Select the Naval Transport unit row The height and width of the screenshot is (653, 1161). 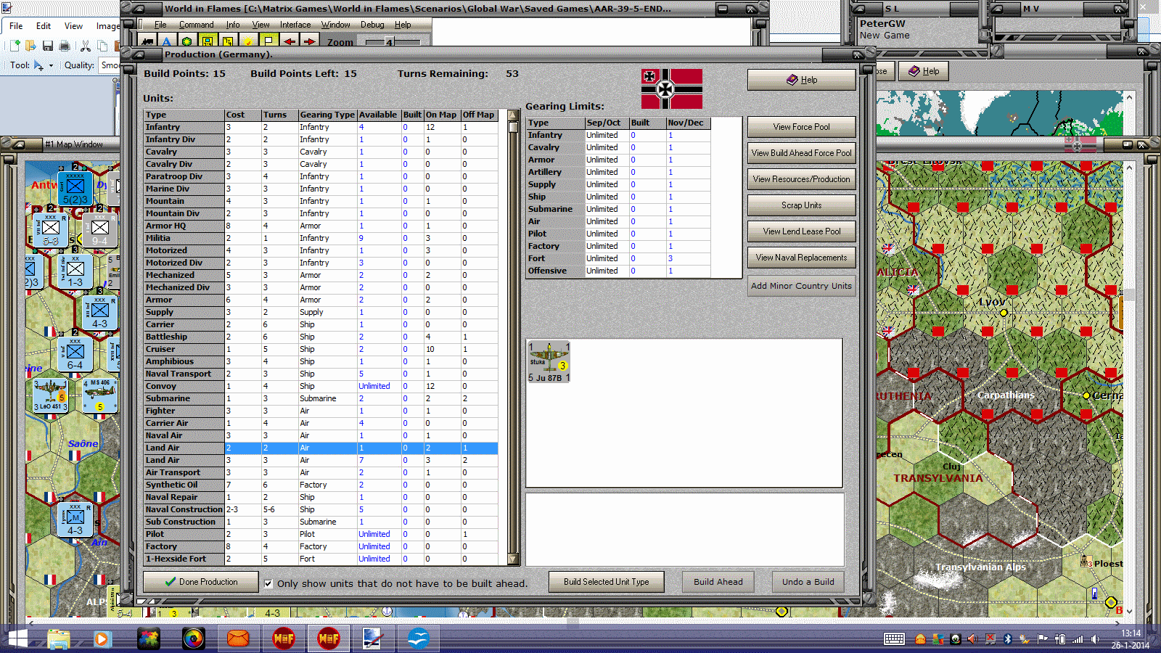321,374
